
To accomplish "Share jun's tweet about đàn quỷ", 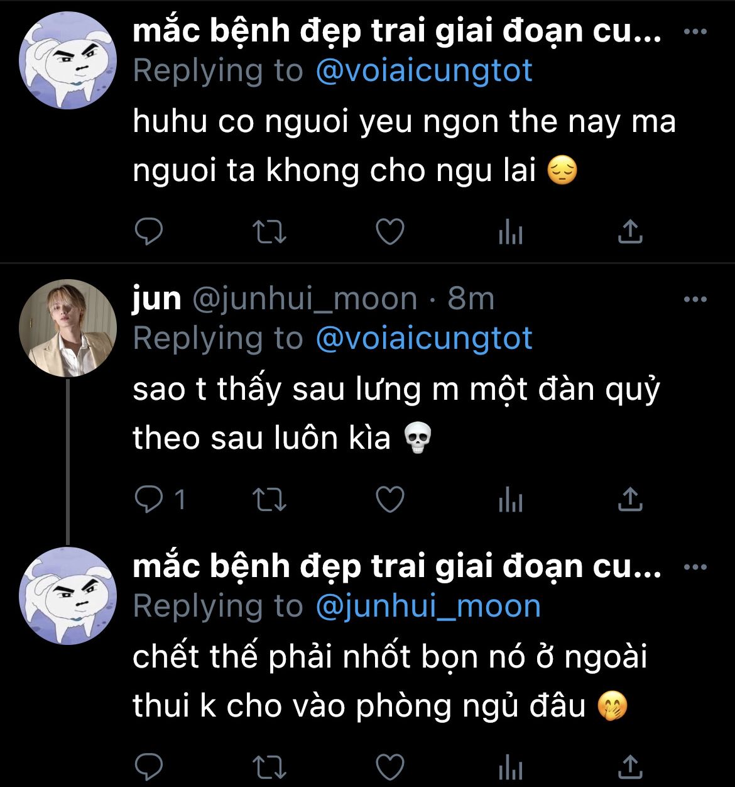I will [630, 500].
